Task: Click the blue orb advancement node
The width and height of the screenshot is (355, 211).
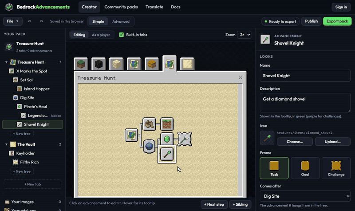Action: pyautogui.click(x=149, y=146)
